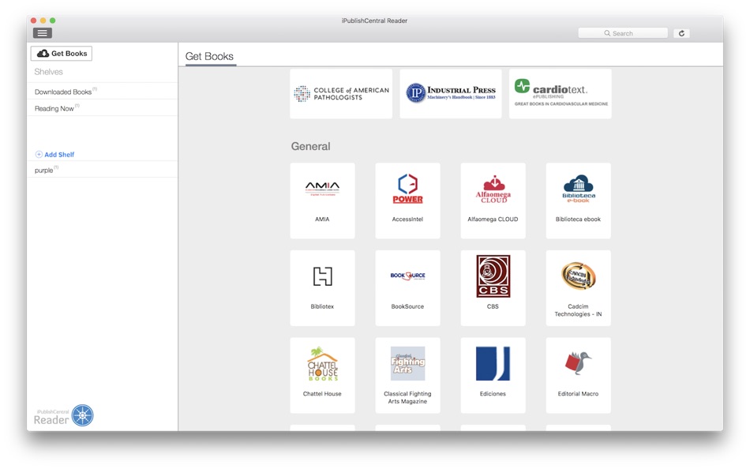Click the 'AccessIntel' label text
Viewport: 750px width, 469px height.
[x=407, y=219]
